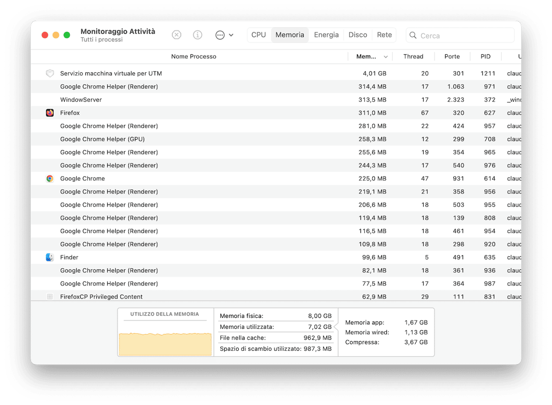Click the Firefox app icon in the process list
Viewport: 552px width, 405px height.
[x=50, y=113]
